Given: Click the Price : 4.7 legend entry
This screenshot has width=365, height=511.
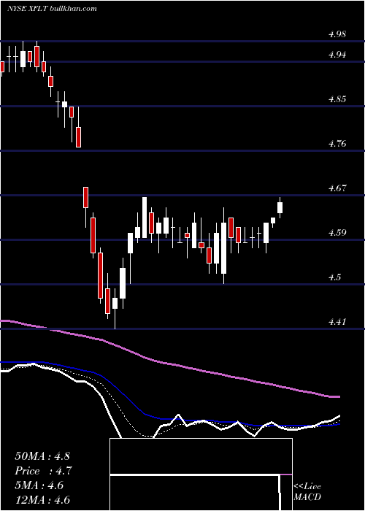Looking at the screenshot, I should click(43, 471).
